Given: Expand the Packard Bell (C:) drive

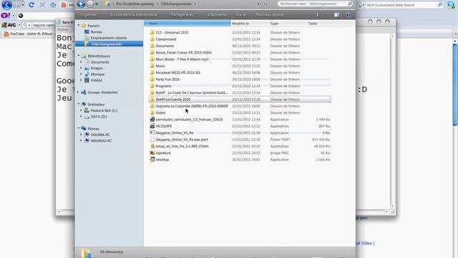Looking at the screenshot, I should pyautogui.click(x=81, y=110).
